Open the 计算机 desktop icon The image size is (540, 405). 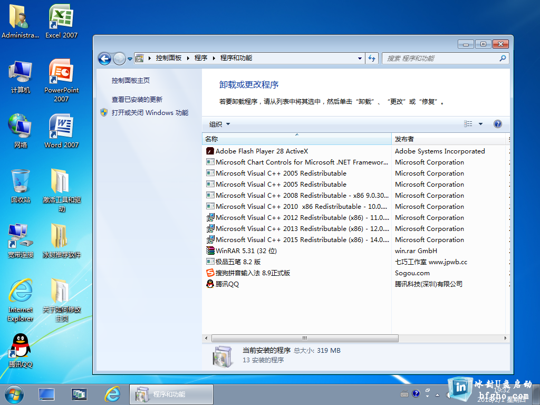[x=21, y=76]
